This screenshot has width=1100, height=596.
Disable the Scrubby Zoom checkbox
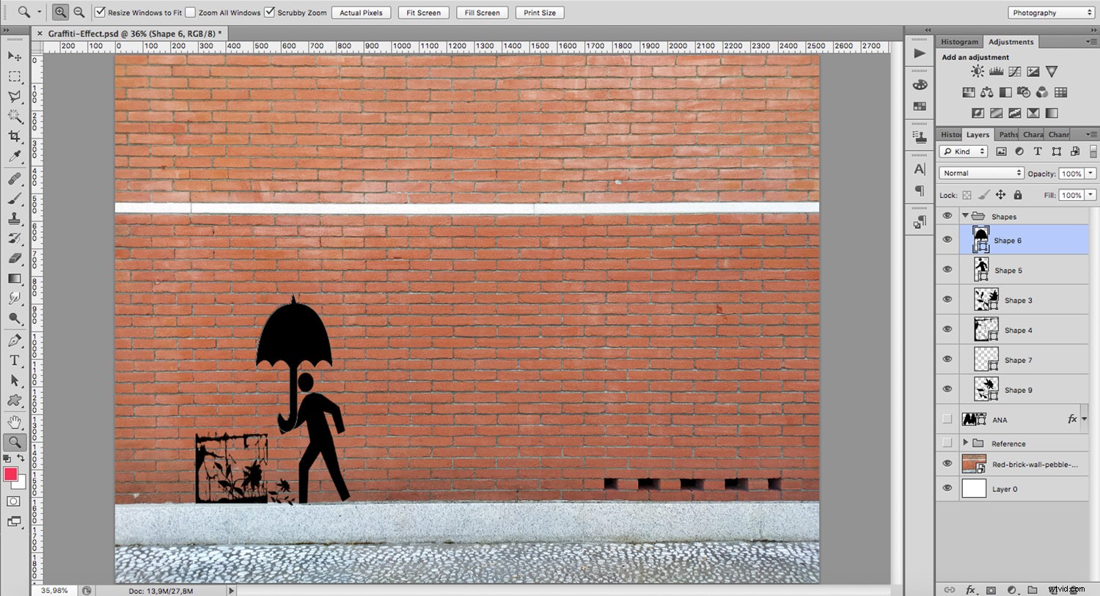coord(269,12)
